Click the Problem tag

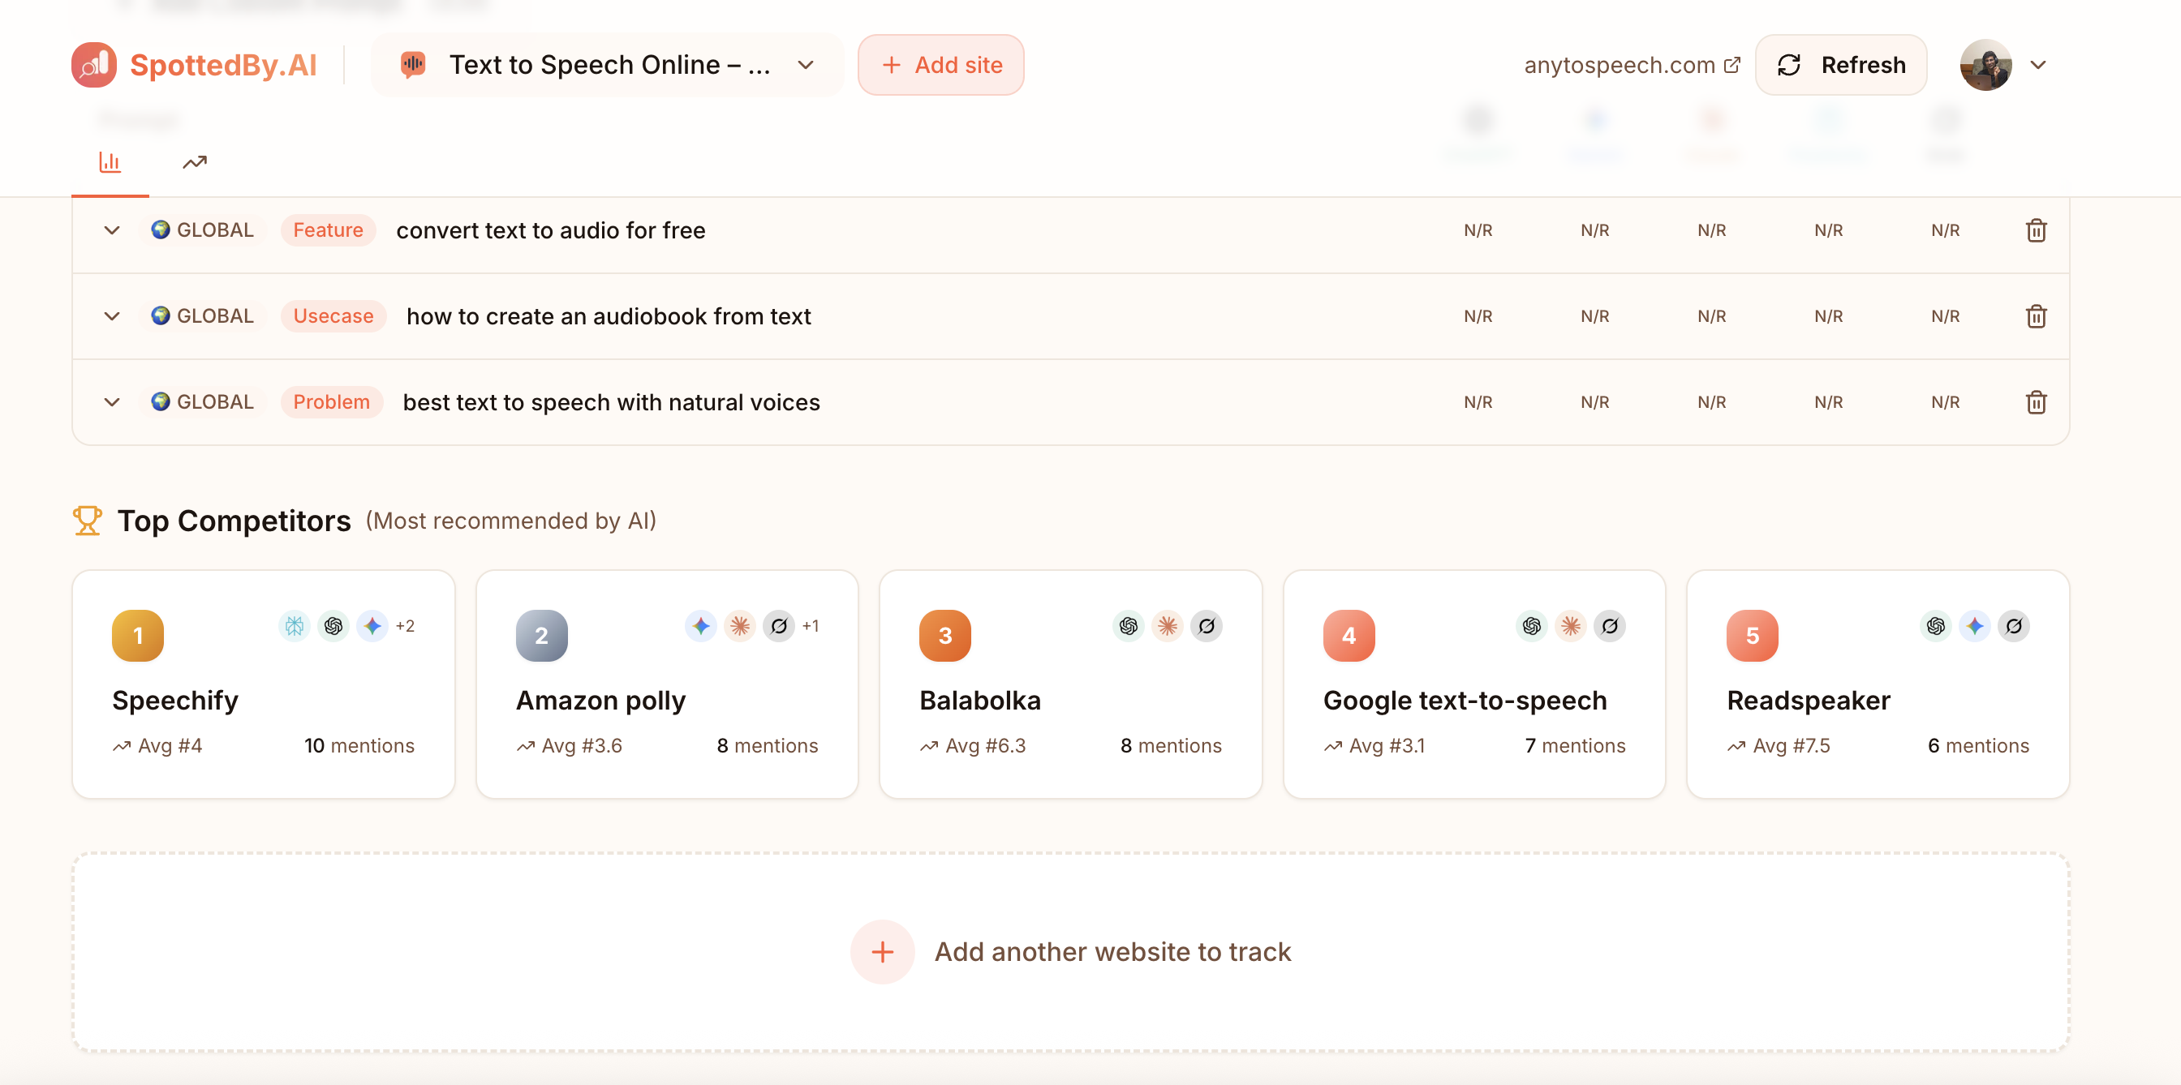pyautogui.click(x=331, y=402)
